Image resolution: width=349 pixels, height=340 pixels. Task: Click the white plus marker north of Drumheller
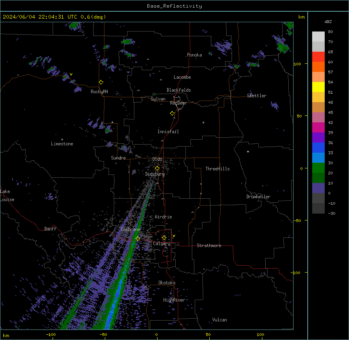coord(248,151)
